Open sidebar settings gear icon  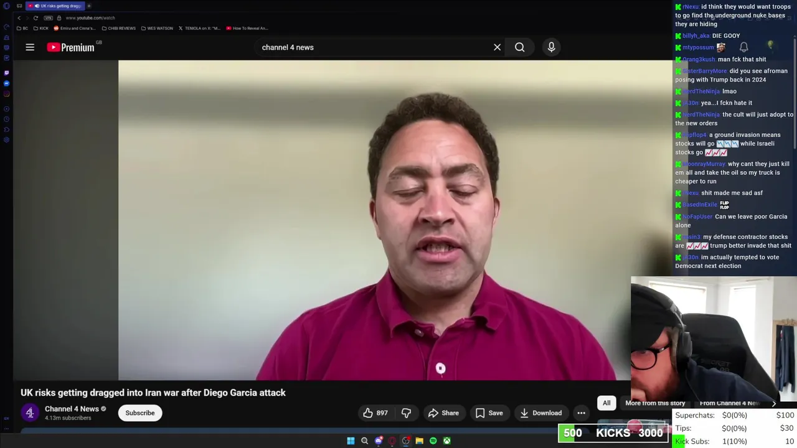[6, 139]
